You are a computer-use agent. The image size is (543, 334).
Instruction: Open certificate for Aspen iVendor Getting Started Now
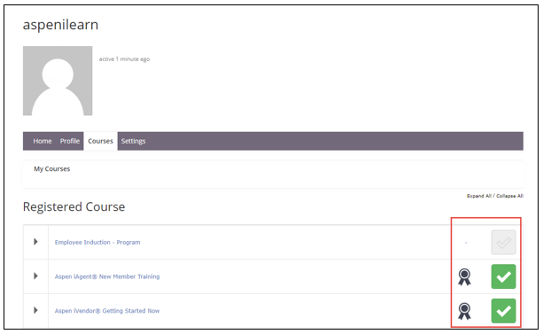pyautogui.click(x=464, y=311)
